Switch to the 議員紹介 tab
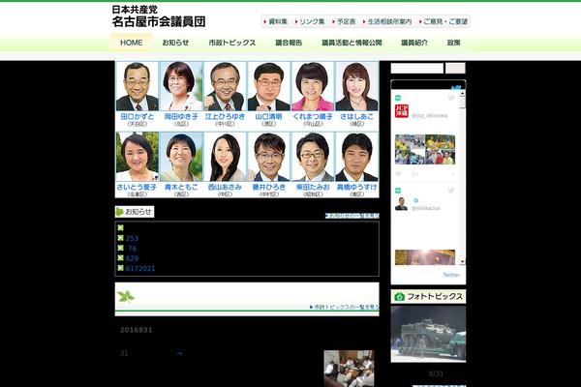Image resolution: width=581 pixels, height=387 pixels. pos(414,43)
